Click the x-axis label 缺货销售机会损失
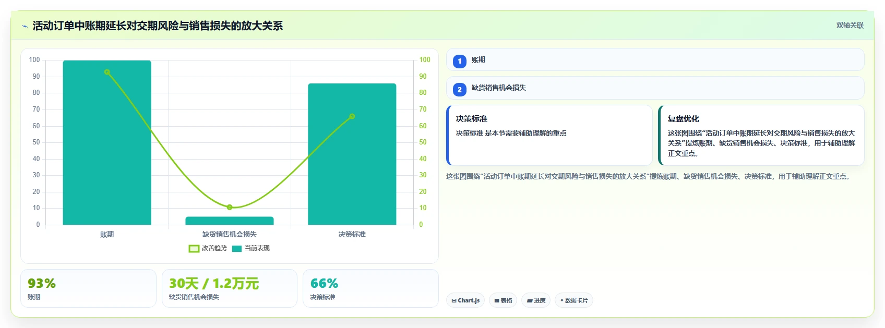Viewport: 885px width, 328px height. point(230,235)
